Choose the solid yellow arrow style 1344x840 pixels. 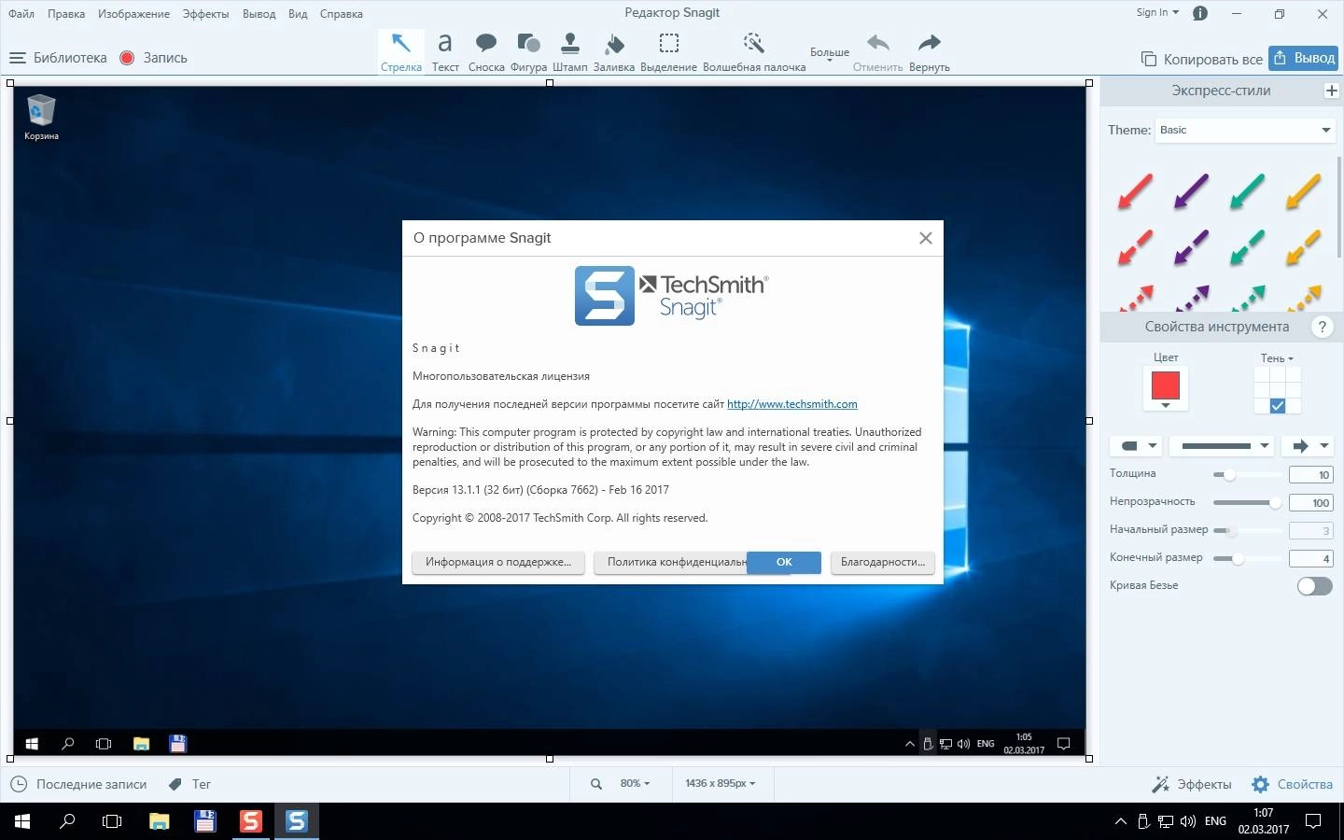pos(1303,190)
